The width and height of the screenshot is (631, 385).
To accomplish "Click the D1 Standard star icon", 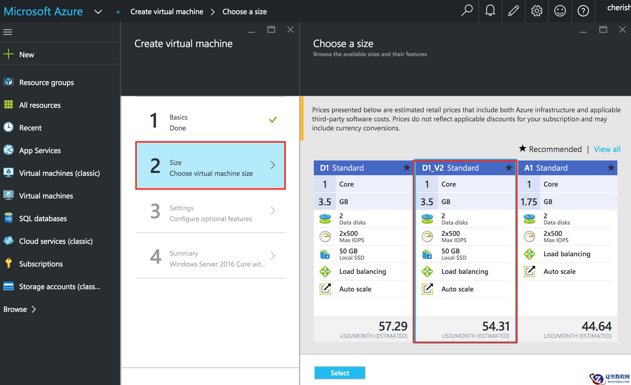I will pyautogui.click(x=407, y=168).
